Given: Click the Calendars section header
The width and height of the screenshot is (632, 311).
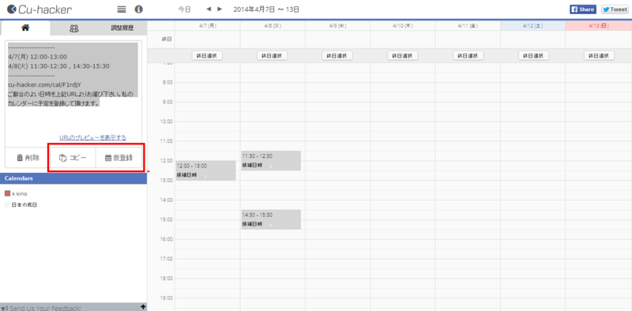Looking at the screenshot, I should 73,178.
